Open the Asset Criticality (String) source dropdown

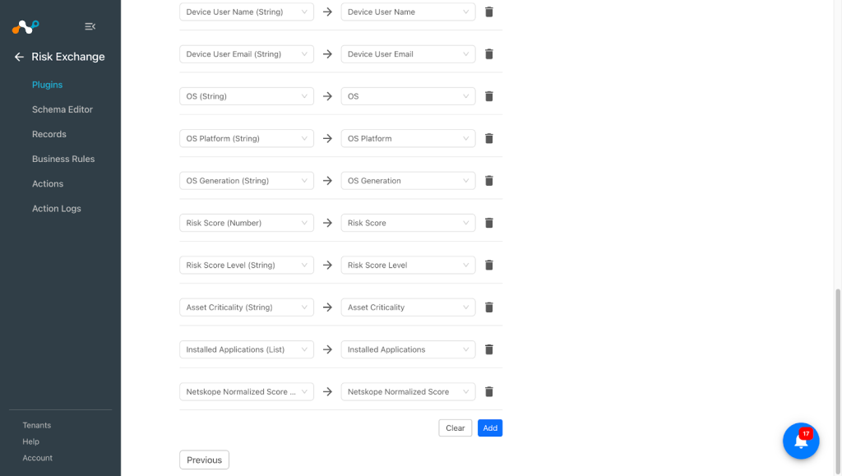click(x=247, y=307)
